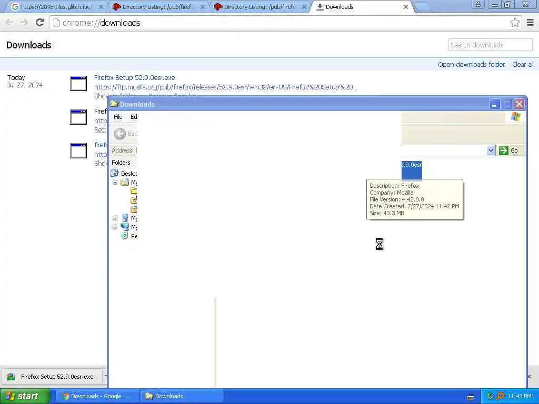Click the Back button in the Downloads explorer

tap(125, 134)
